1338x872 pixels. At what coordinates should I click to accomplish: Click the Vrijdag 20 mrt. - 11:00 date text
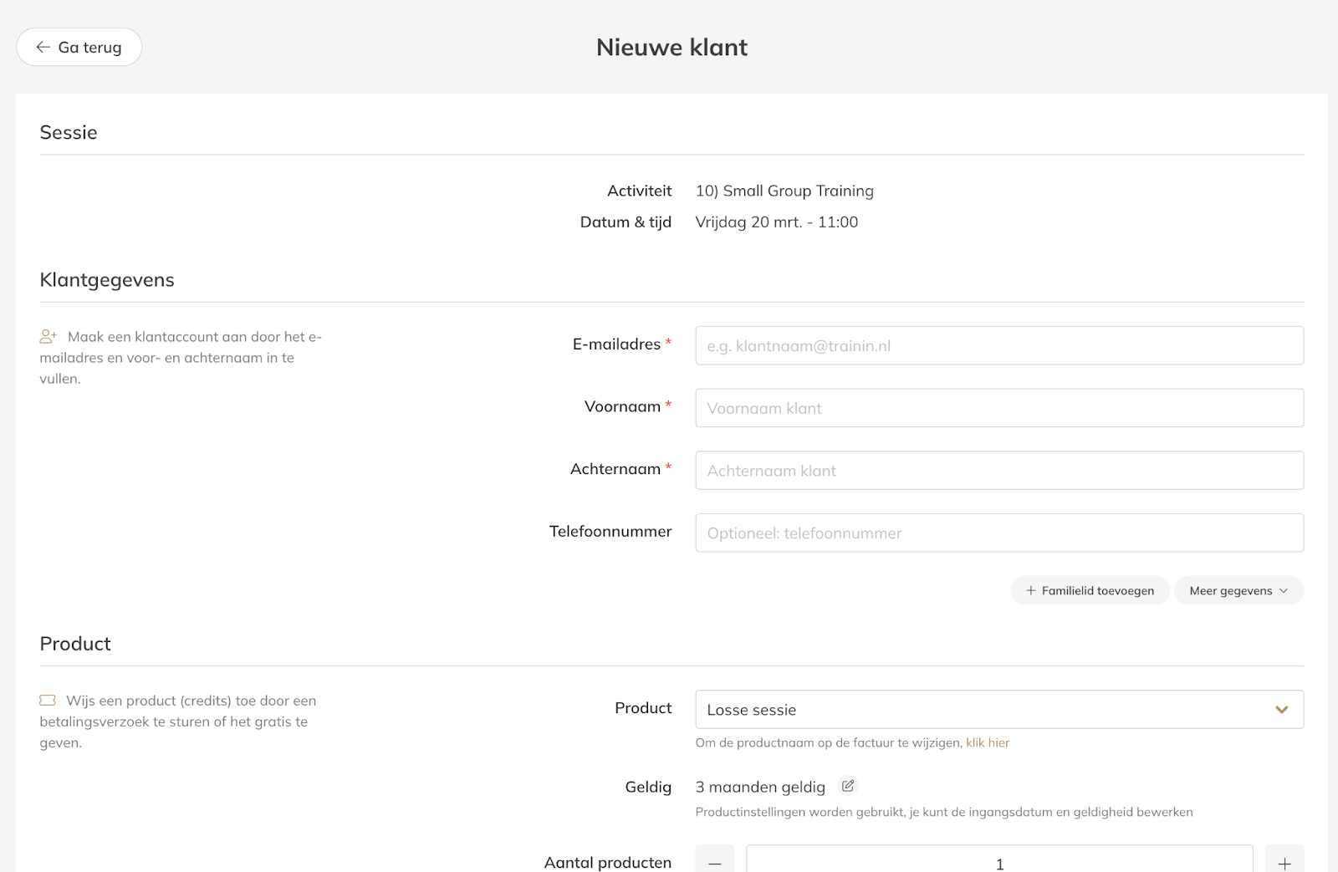(x=777, y=222)
